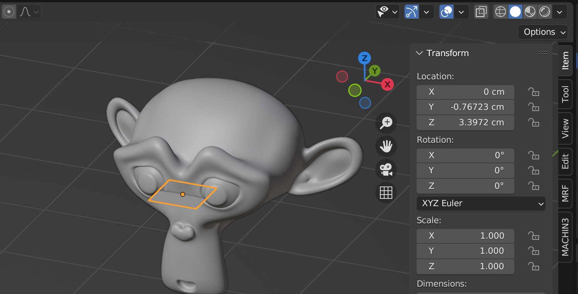Lock the Location Y axis
578x294 pixels.
pyautogui.click(x=534, y=107)
